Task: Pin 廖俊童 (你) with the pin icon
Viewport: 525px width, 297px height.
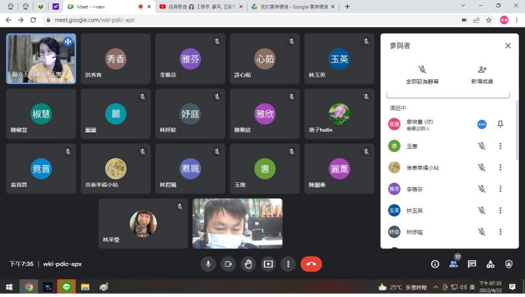Action: (x=500, y=125)
